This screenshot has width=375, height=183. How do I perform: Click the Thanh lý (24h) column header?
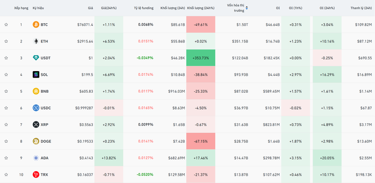(361, 8)
